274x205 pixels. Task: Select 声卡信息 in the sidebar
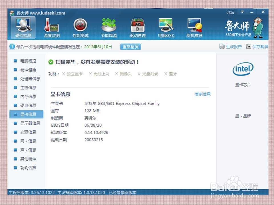[26, 150]
